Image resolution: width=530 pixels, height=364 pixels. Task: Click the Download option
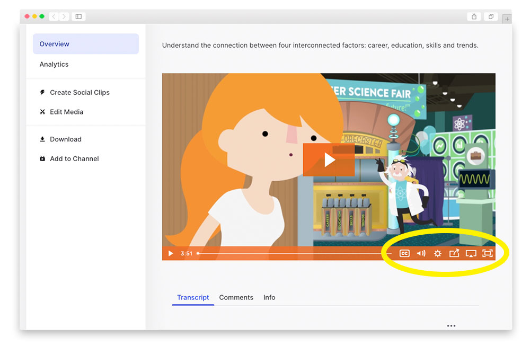pyautogui.click(x=66, y=139)
